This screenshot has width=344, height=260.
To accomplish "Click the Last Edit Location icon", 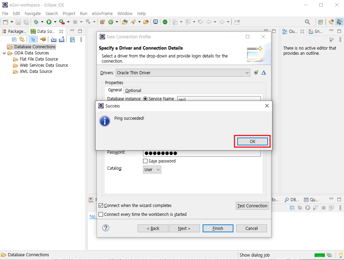I will 201,22.
